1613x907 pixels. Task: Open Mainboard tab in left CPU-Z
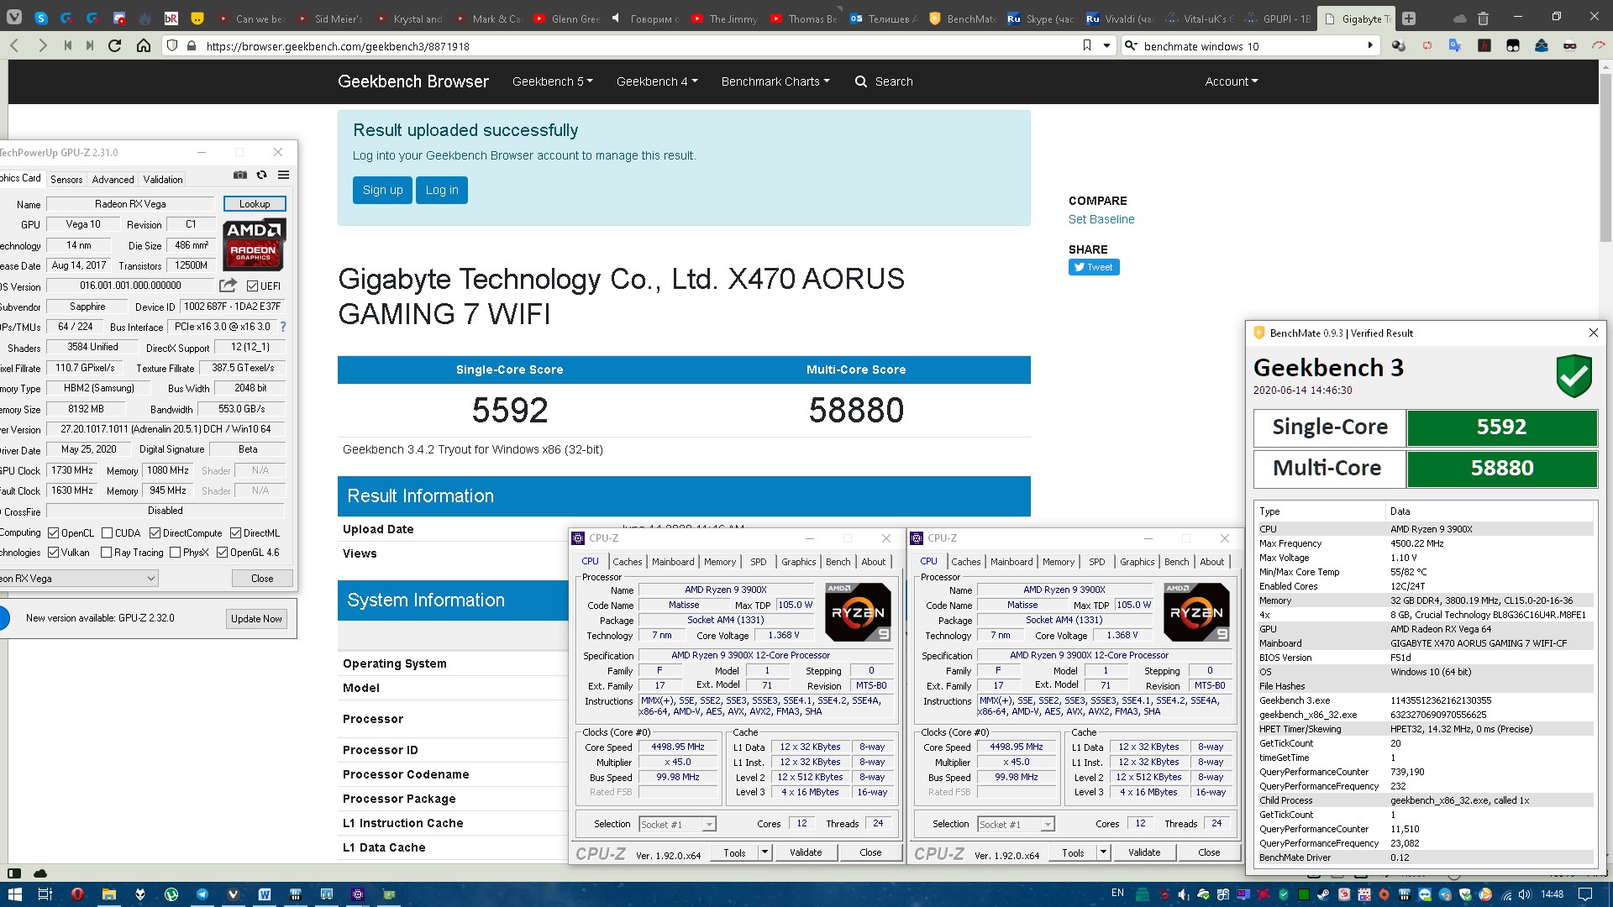point(673,562)
